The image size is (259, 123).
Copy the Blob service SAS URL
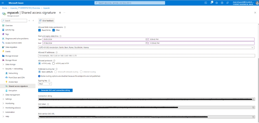253,117
